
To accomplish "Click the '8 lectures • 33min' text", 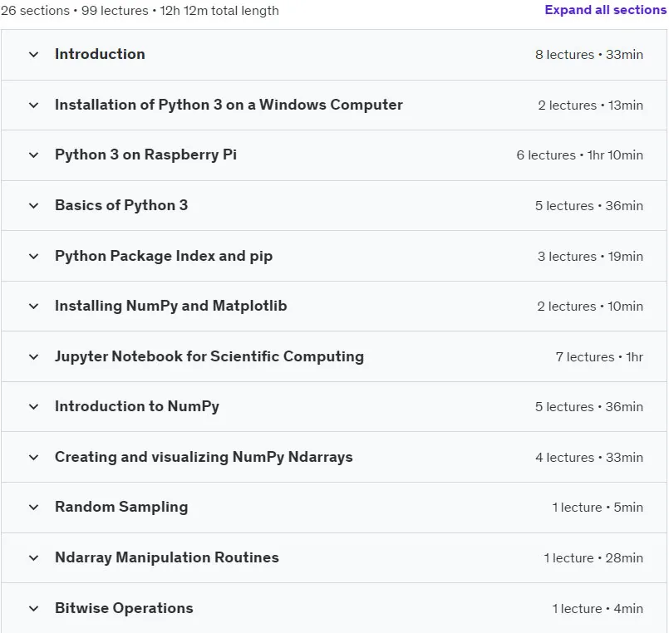I will click(x=588, y=55).
